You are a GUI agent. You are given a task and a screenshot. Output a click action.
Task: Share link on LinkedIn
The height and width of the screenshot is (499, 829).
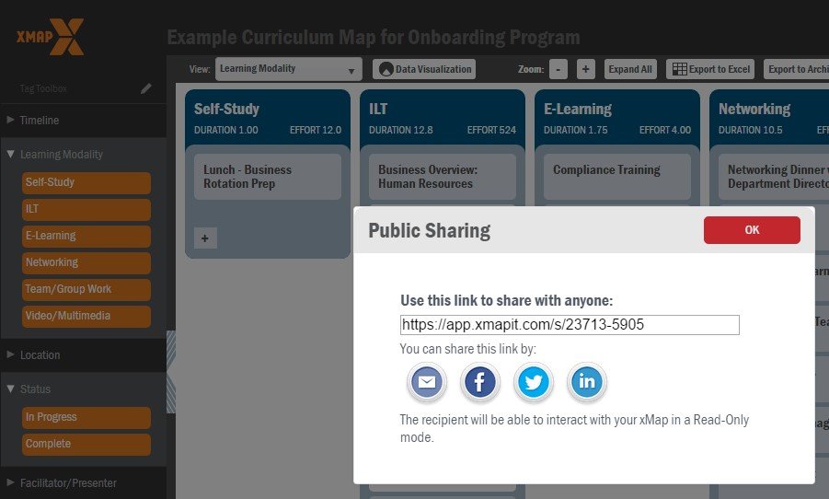click(586, 382)
